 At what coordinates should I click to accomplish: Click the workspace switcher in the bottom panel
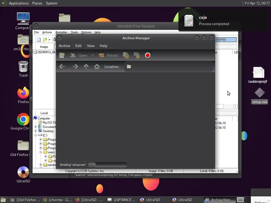point(240,200)
